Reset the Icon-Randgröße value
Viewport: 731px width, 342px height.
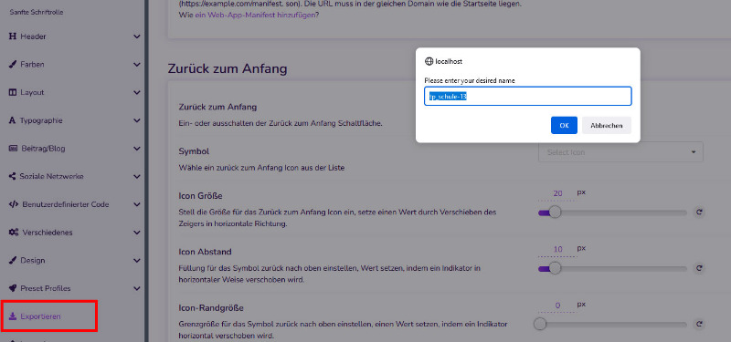tap(699, 324)
